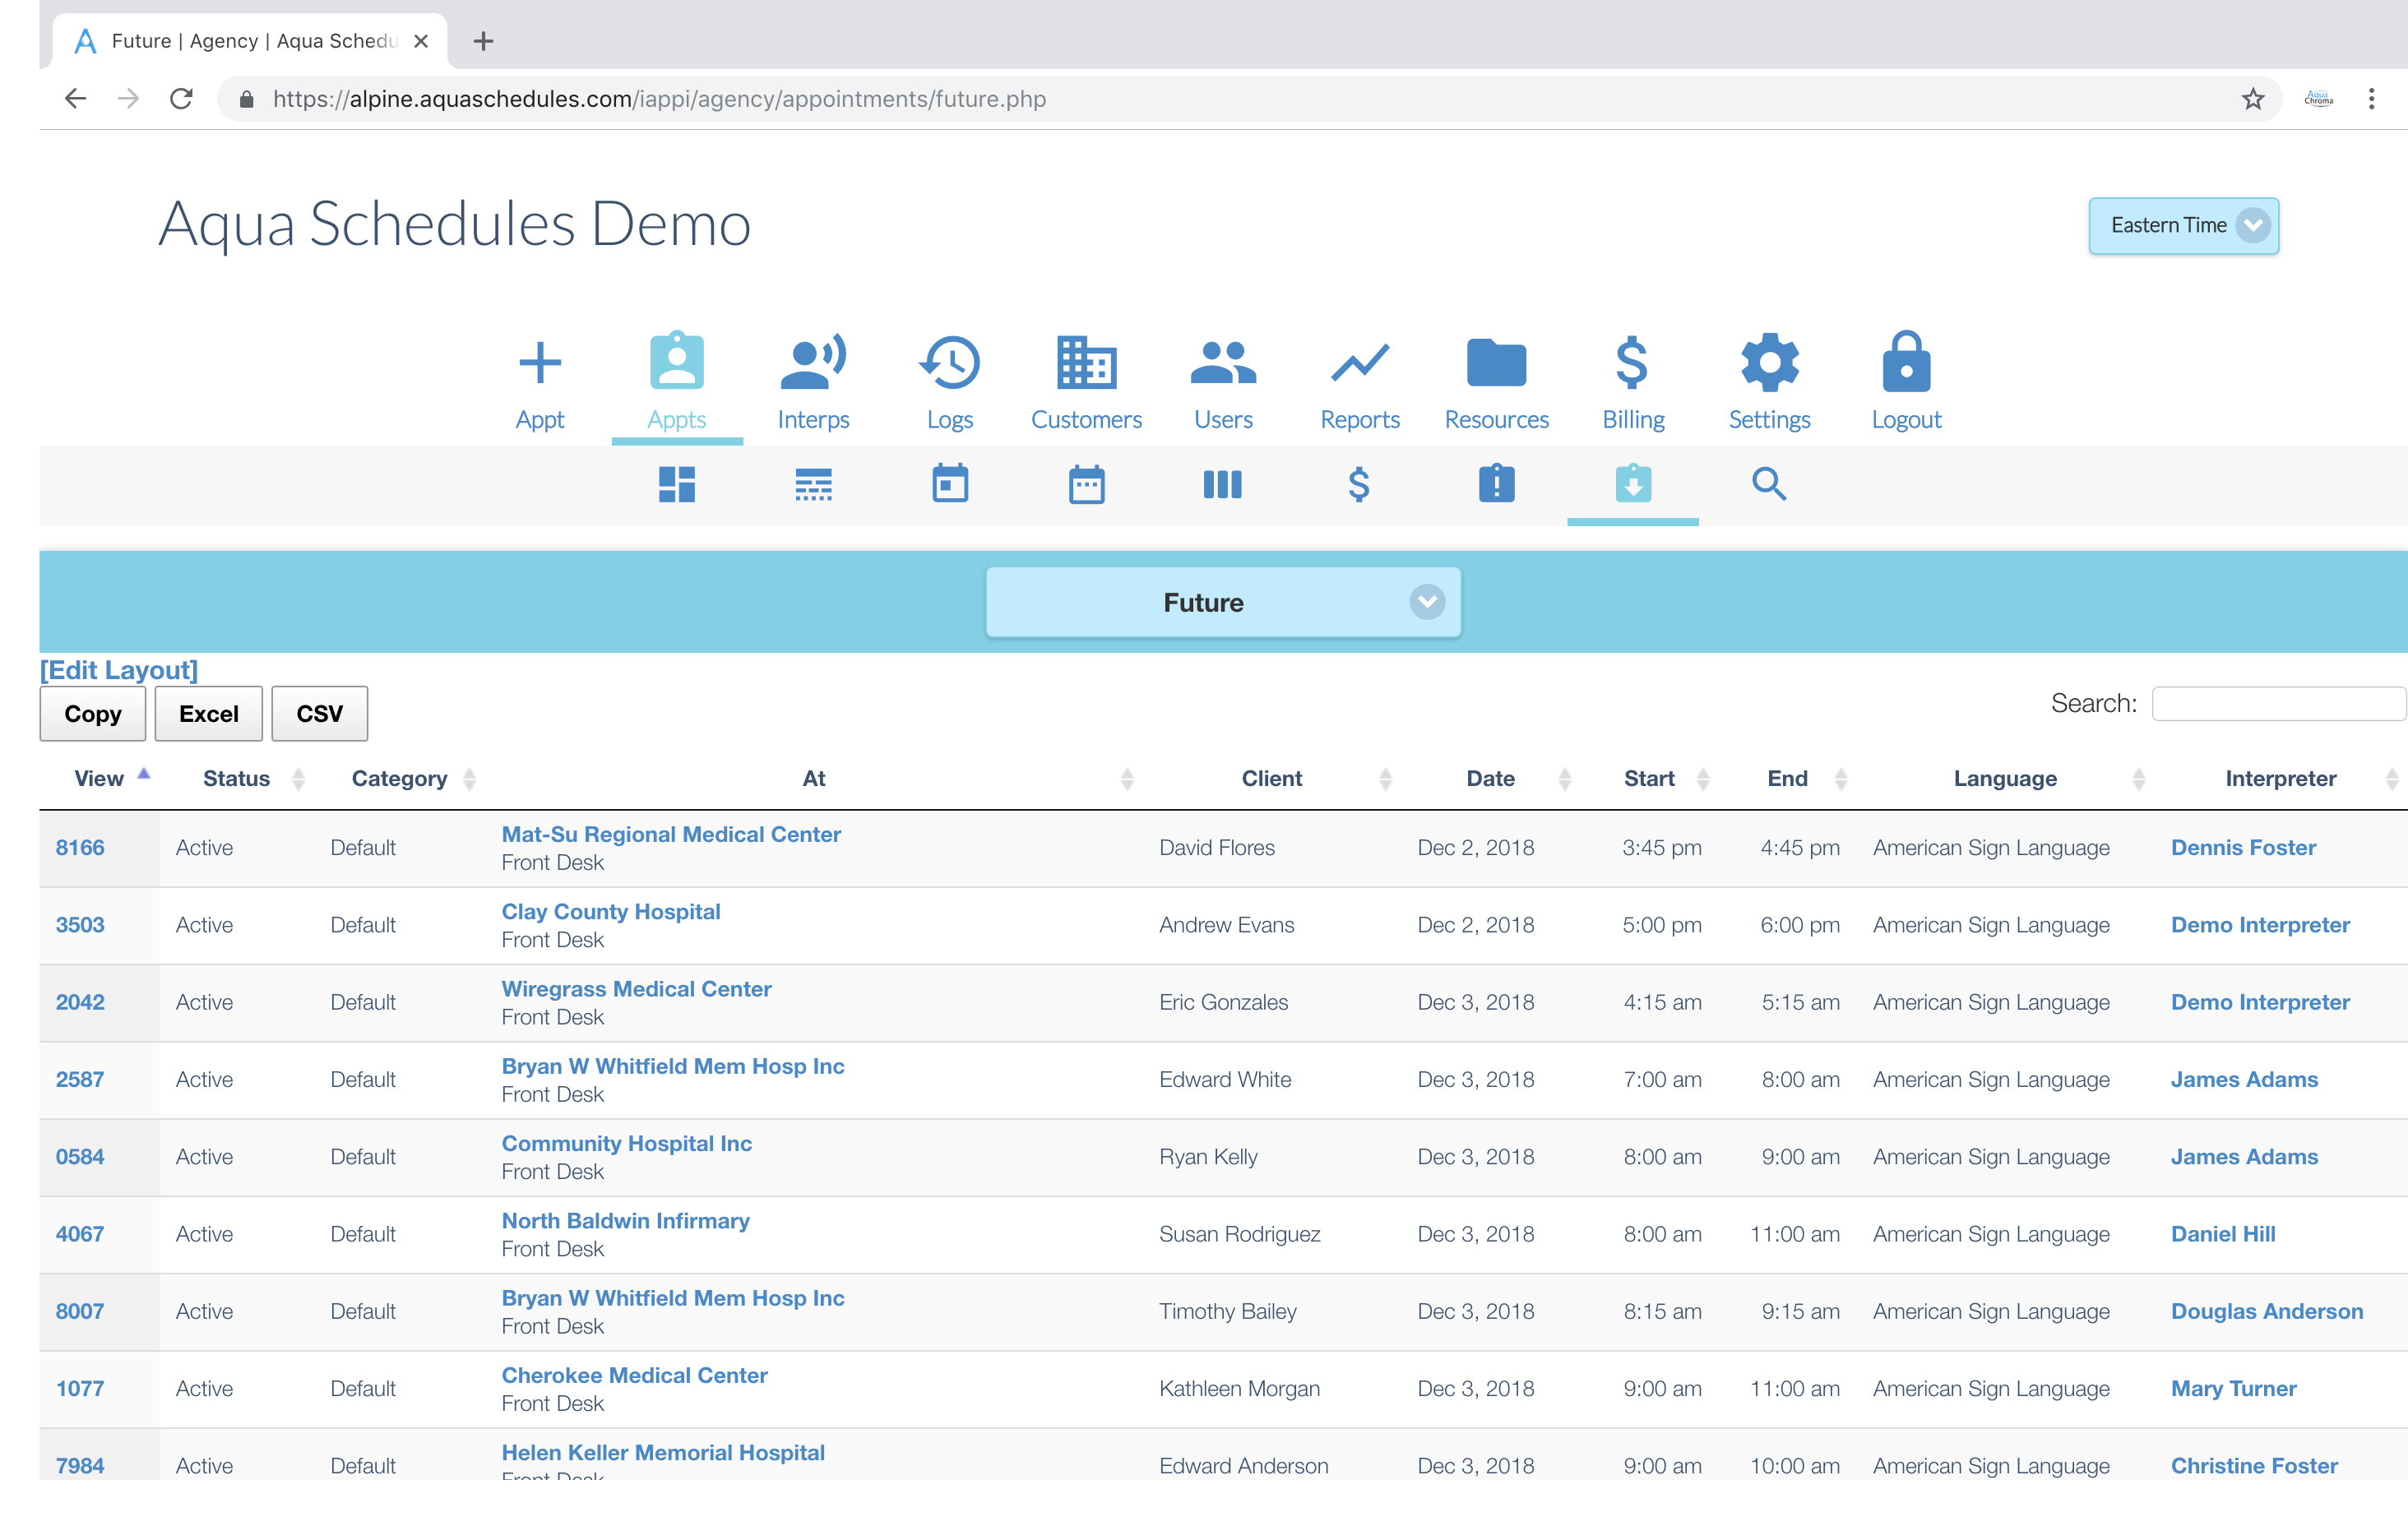
Task: Expand the Future view dropdown
Action: 1223,602
